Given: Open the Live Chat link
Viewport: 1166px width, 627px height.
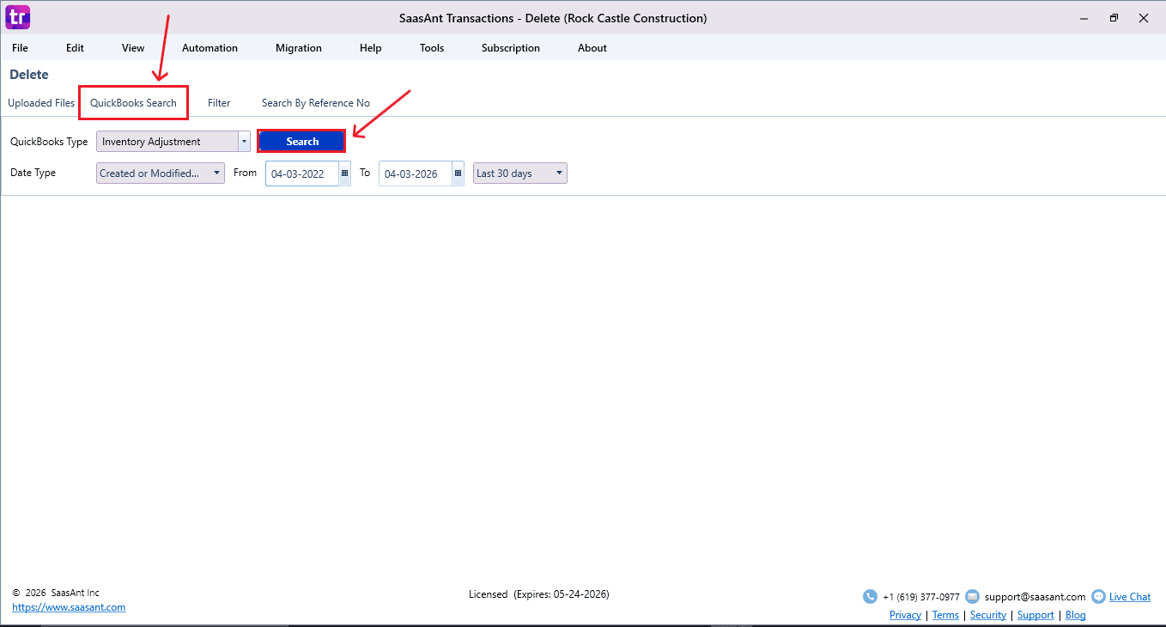Looking at the screenshot, I should click(x=1130, y=597).
